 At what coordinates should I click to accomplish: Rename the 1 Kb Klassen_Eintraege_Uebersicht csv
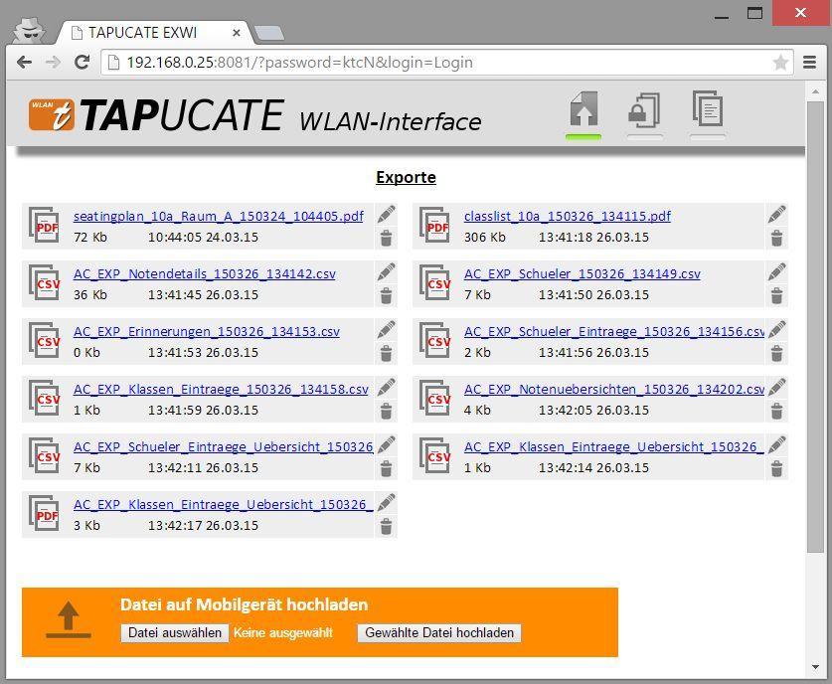click(x=776, y=445)
